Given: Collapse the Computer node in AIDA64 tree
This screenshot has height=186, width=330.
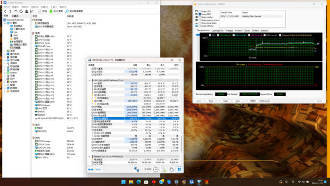Looking at the screenshot, I should [5, 23].
